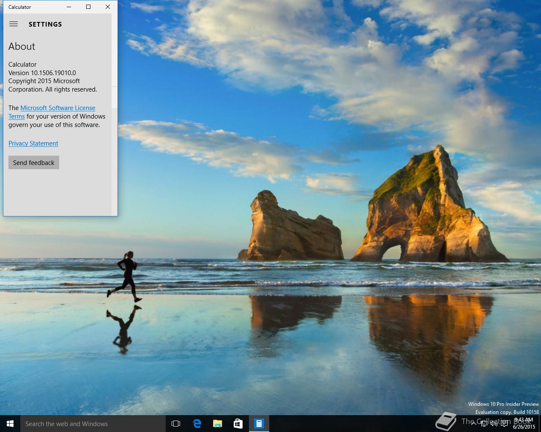Click the Send feedback button
Image resolution: width=541 pixels, height=432 pixels.
tap(34, 162)
